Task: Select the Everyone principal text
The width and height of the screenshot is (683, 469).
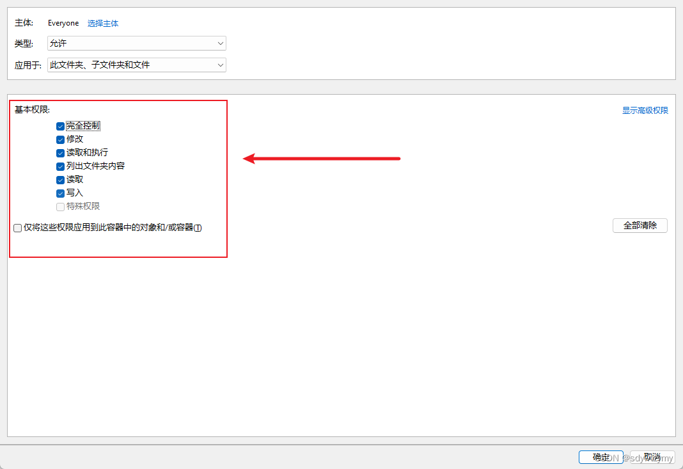Action: coord(63,23)
